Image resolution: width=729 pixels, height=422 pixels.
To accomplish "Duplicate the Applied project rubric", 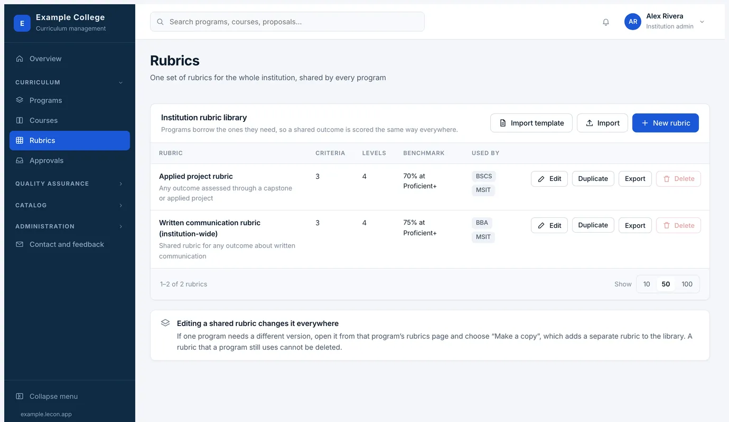I will coord(593,179).
